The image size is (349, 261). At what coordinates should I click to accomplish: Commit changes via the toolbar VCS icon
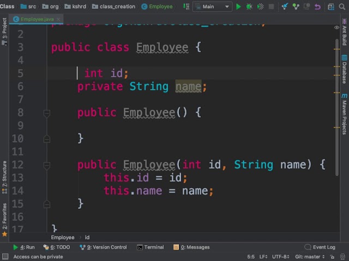click(x=296, y=7)
